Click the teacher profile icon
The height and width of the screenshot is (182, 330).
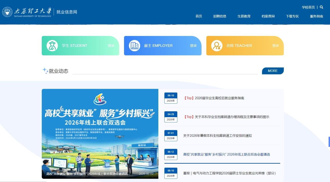[x=217, y=46]
